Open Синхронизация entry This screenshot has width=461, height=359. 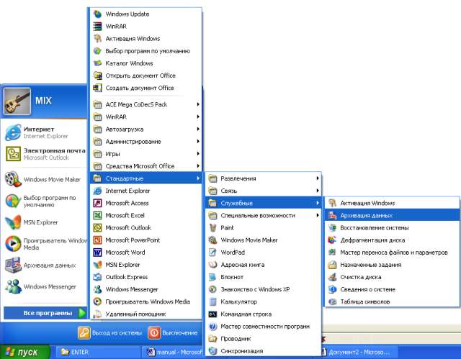point(264,351)
